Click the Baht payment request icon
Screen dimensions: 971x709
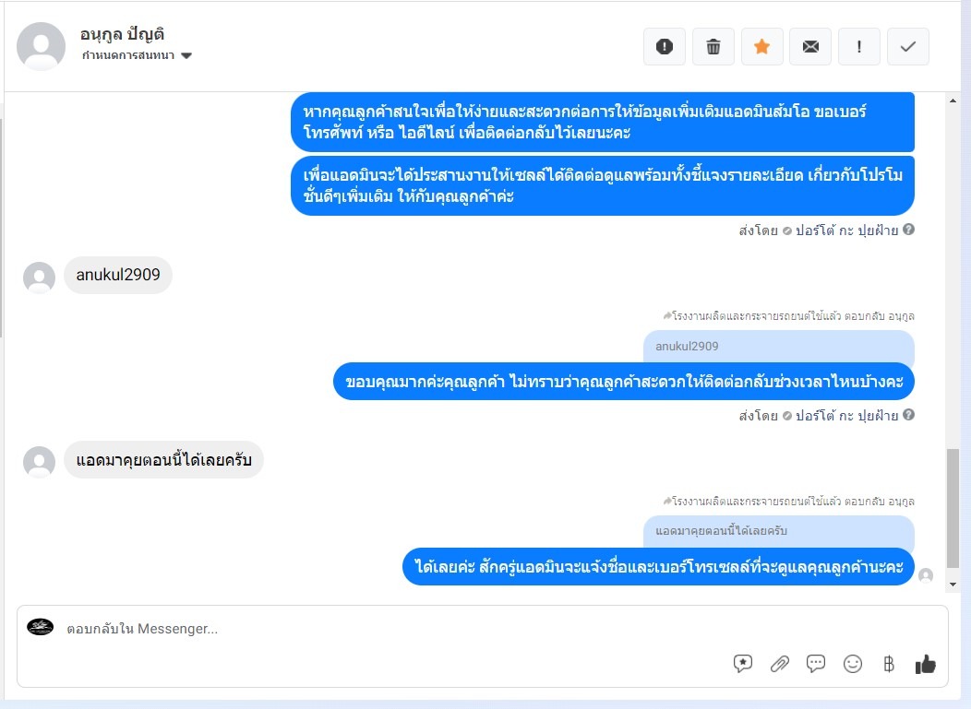pyautogui.click(x=889, y=664)
